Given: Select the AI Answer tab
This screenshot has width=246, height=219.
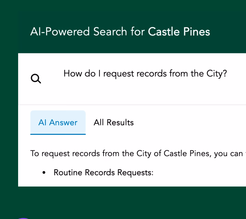Looking at the screenshot, I should 58,123.
